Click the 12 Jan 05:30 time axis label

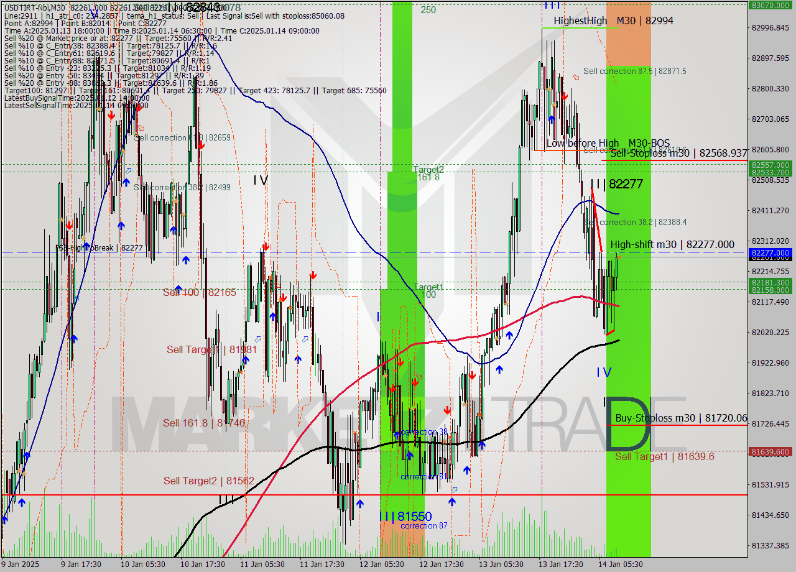tap(381, 565)
